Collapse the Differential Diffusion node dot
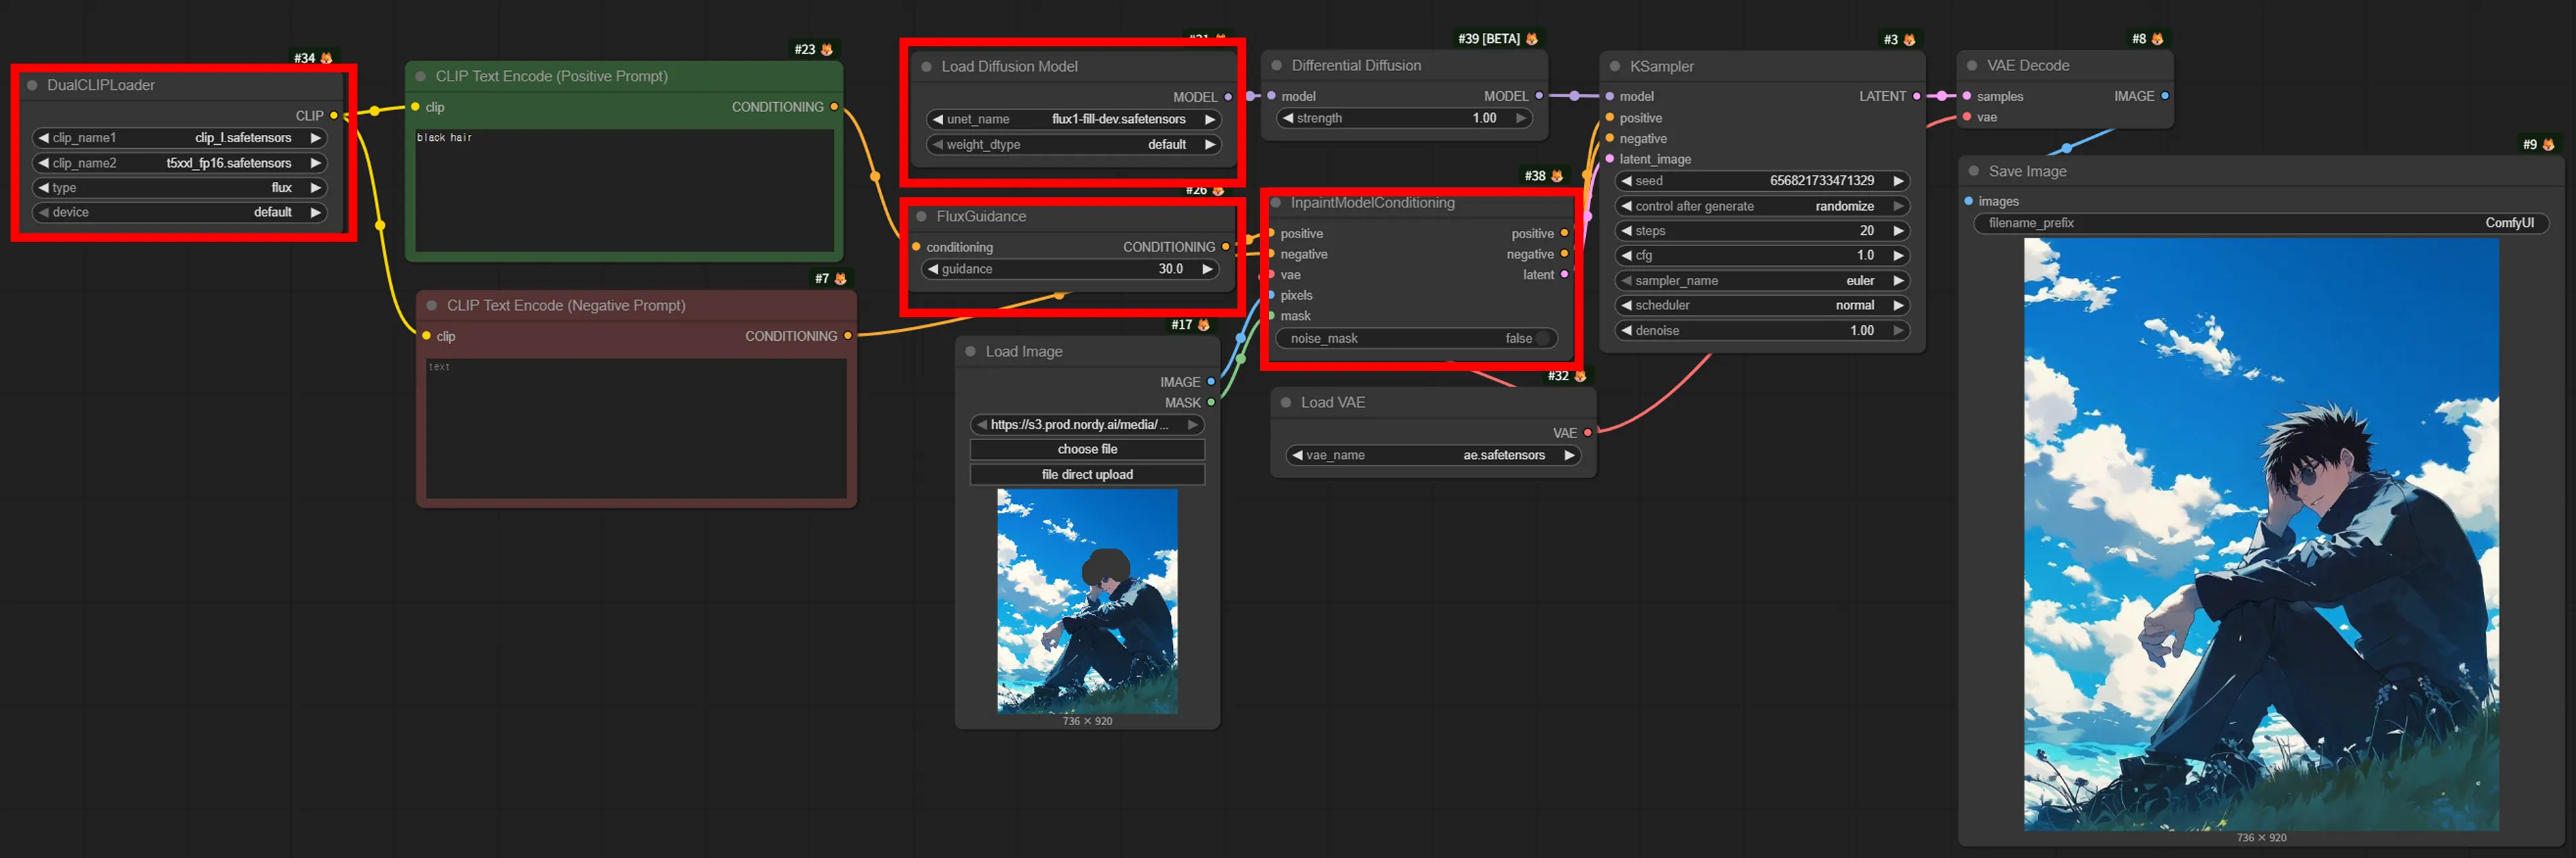The image size is (2576, 858). [x=1277, y=66]
